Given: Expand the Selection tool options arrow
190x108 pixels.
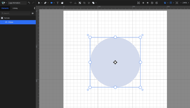Looking at the screenshot, I should pos(42,3).
